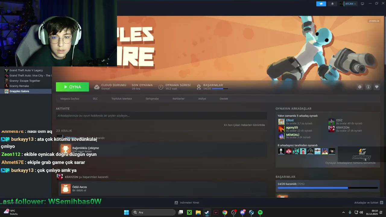Open friend KRAYZON's profile in friends panel
The height and width of the screenshot is (217, 386).
tap(343, 127)
